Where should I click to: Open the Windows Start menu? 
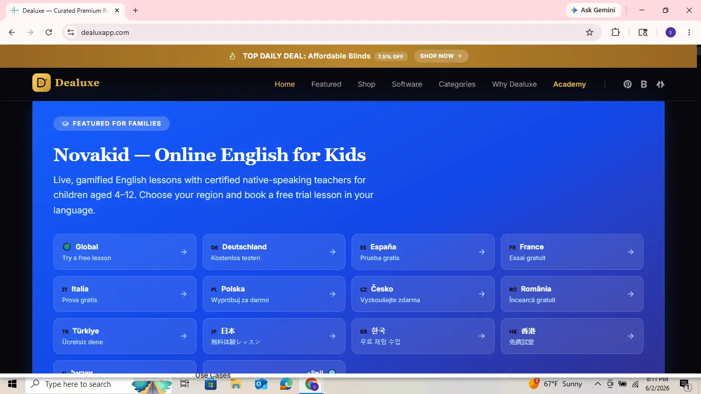(x=12, y=384)
